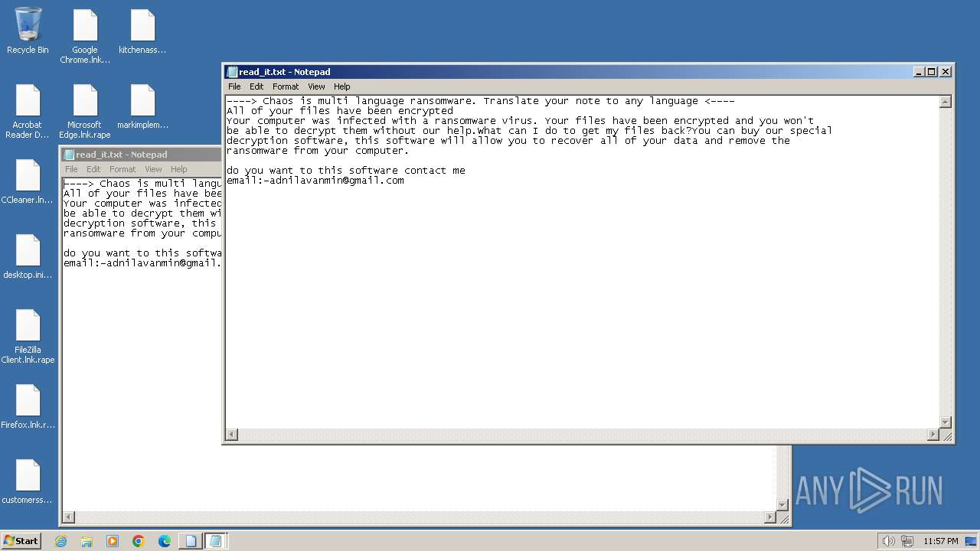Select the markimplem desktop file icon
The height and width of the screenshot is (551, 980).
(142, 106)
